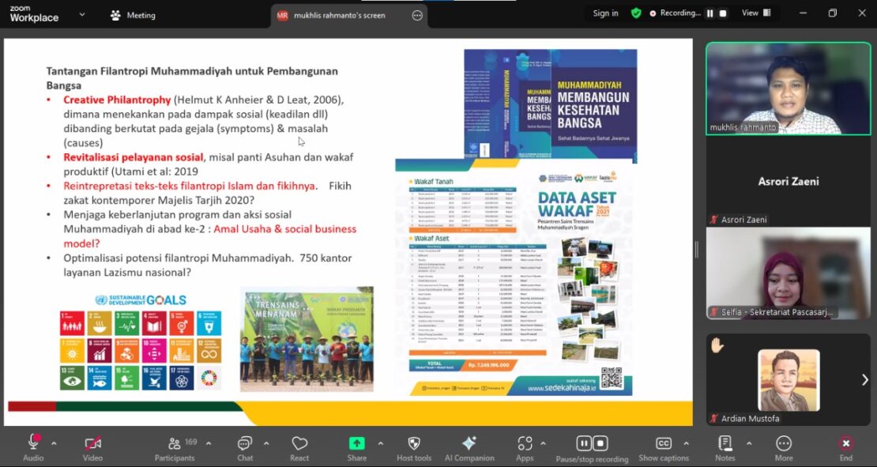877x467 pixels.
Task: Select mukhlis rahmanto video tile
Action: click(788, 89)
